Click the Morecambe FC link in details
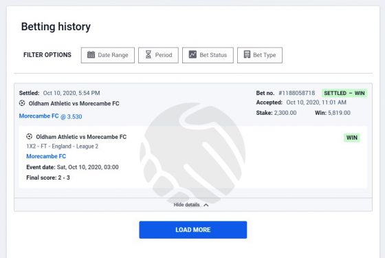Image resolution: width=385 pixels, height=258 pixels. point(46,156)
